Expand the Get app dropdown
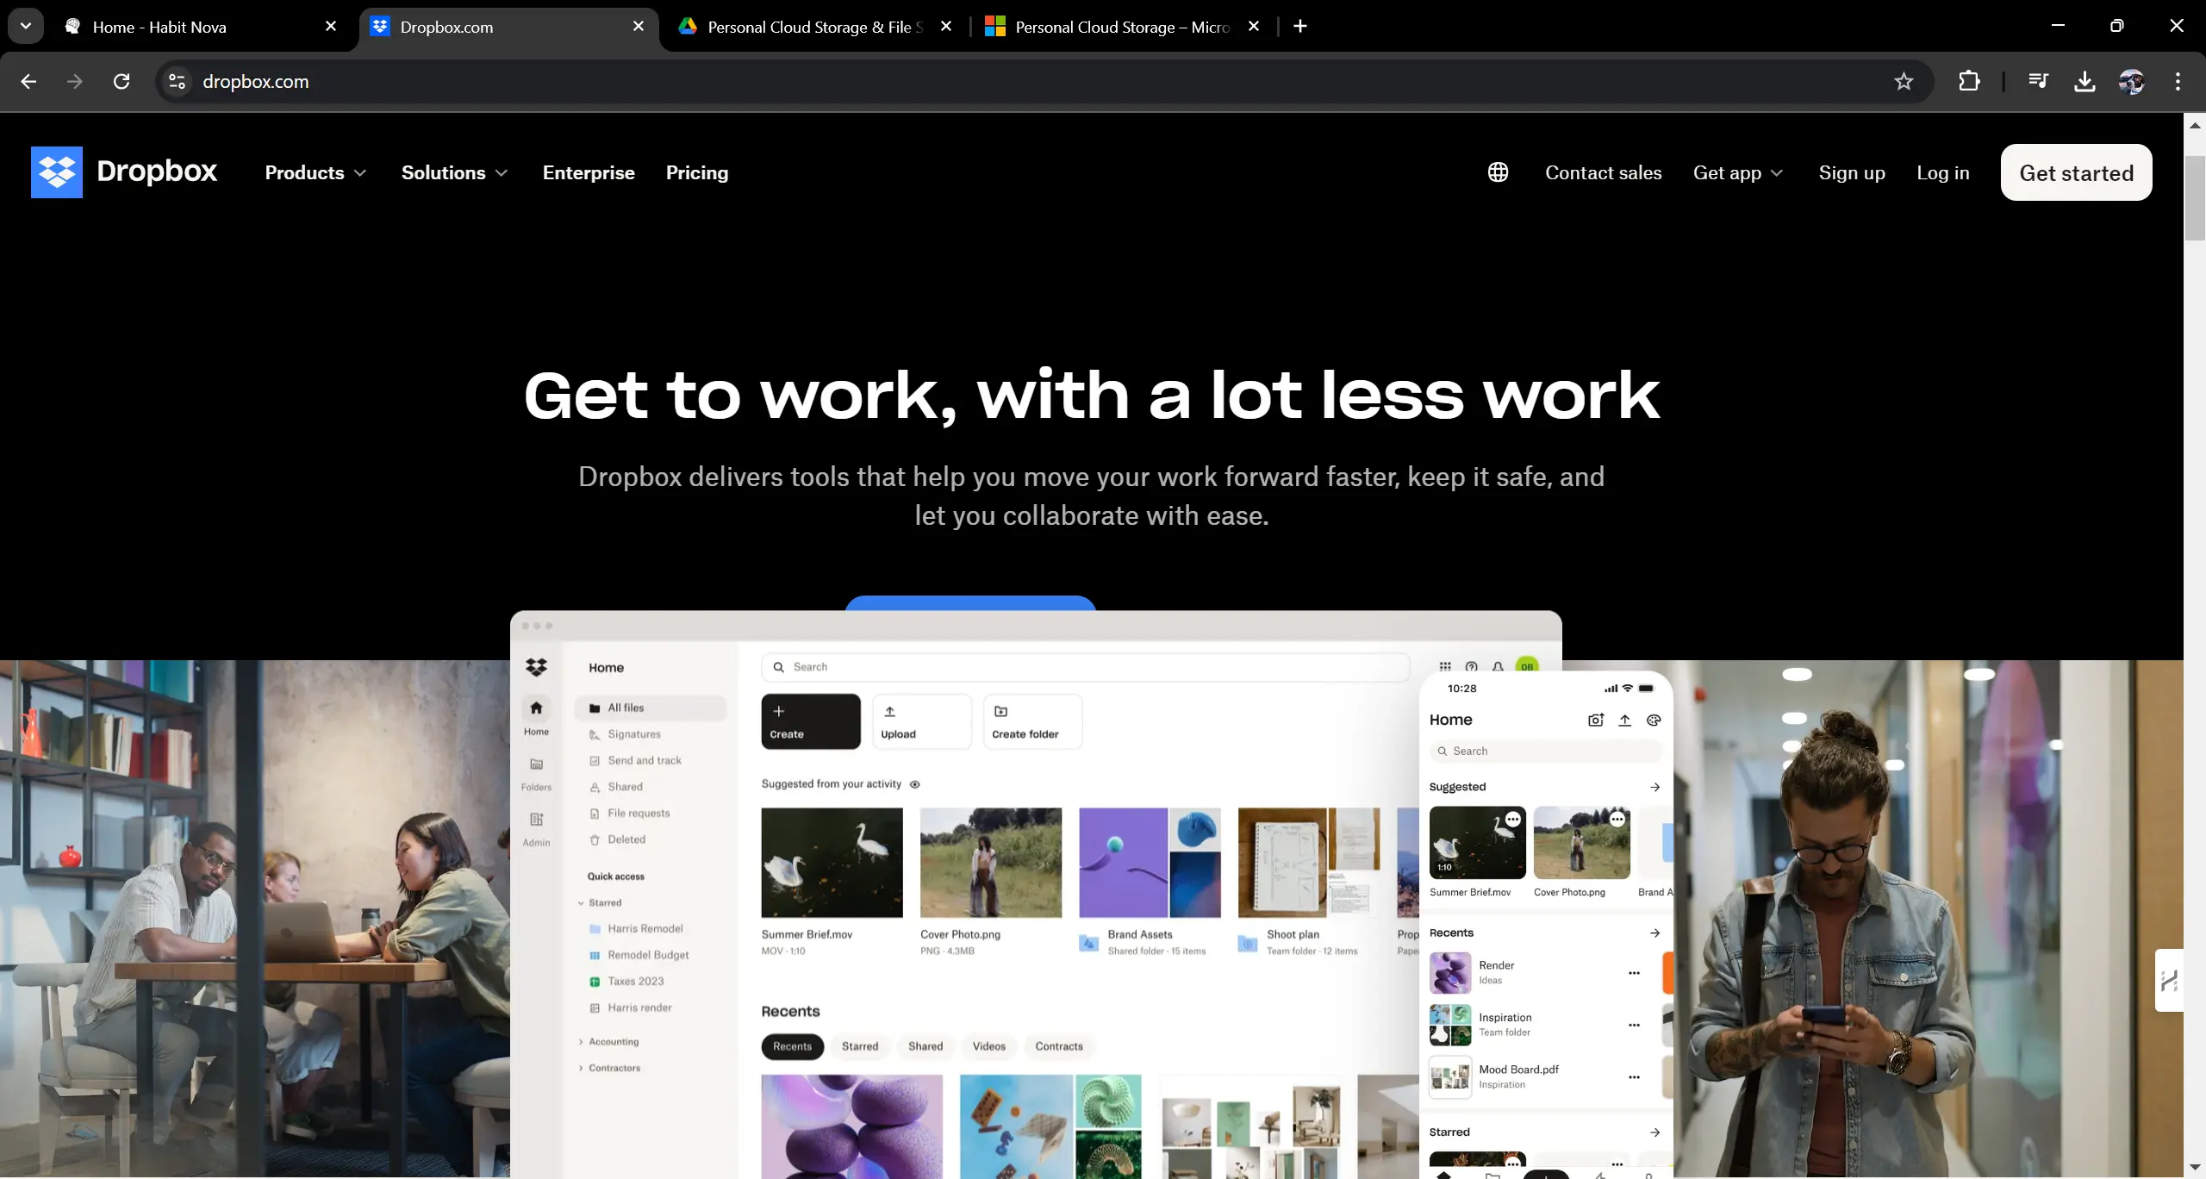Image resolution: width=2206 pixels, height=1179 pixels. pyautogui.click(x=1738, y=173)
